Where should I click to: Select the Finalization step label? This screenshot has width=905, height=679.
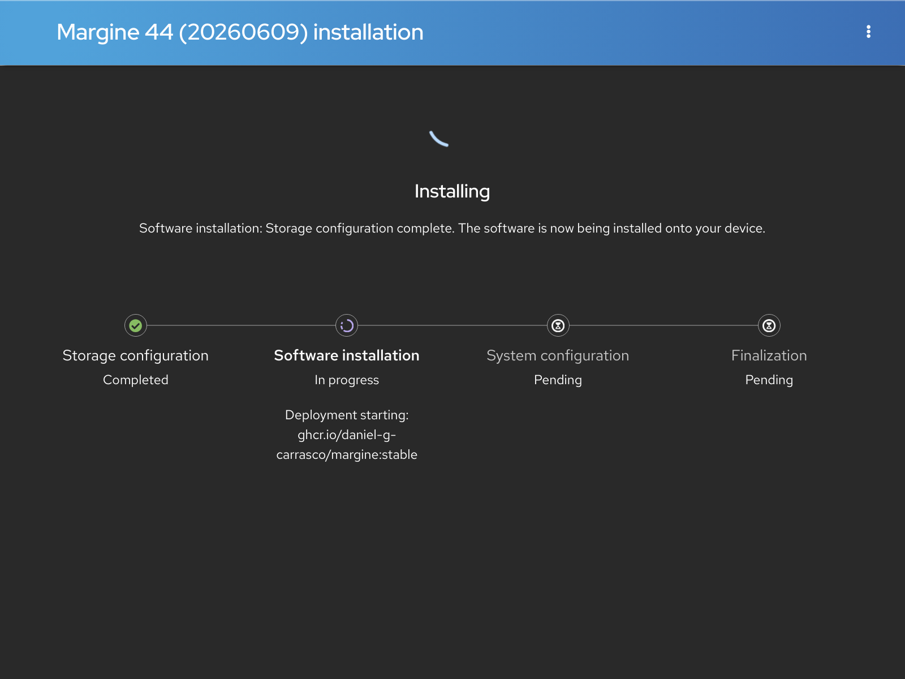769,355
